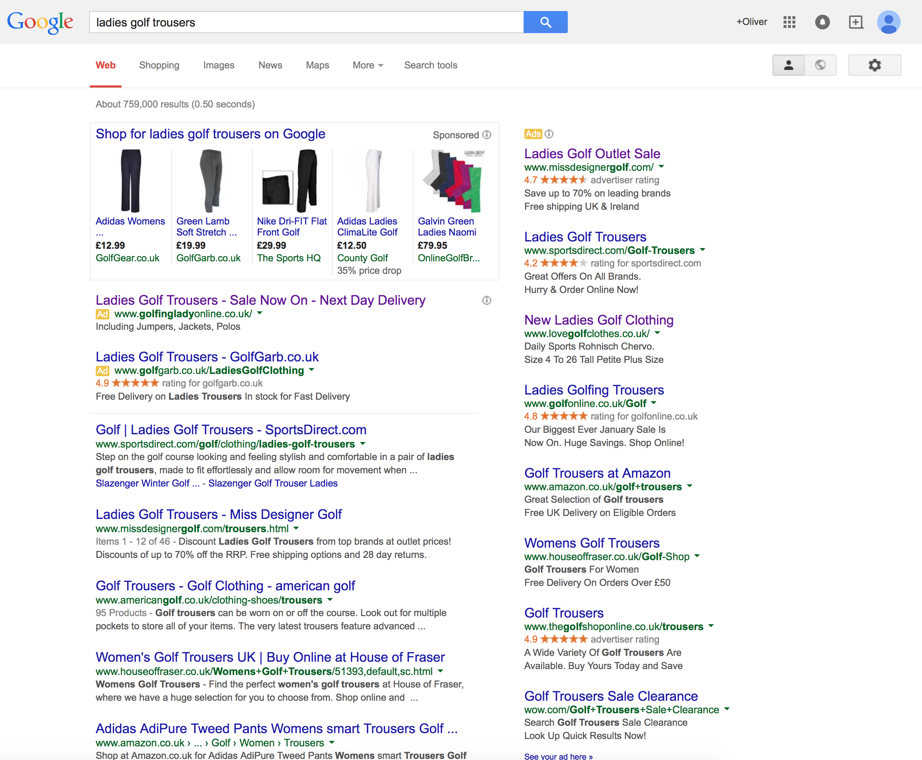Viewport: 922px width, 760px height.
Task: Expand arrow beside golfonline.co.uk/Golf URL
Action: [x=654, y=403]
